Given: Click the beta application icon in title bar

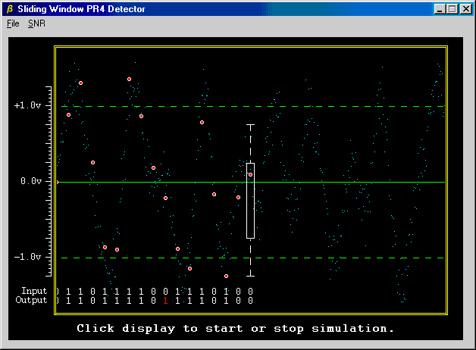Looking at the screenshot, I should 10,9.
